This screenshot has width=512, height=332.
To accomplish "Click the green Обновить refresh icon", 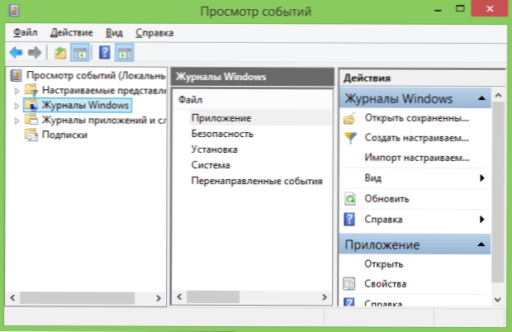I will click(350, 199).
